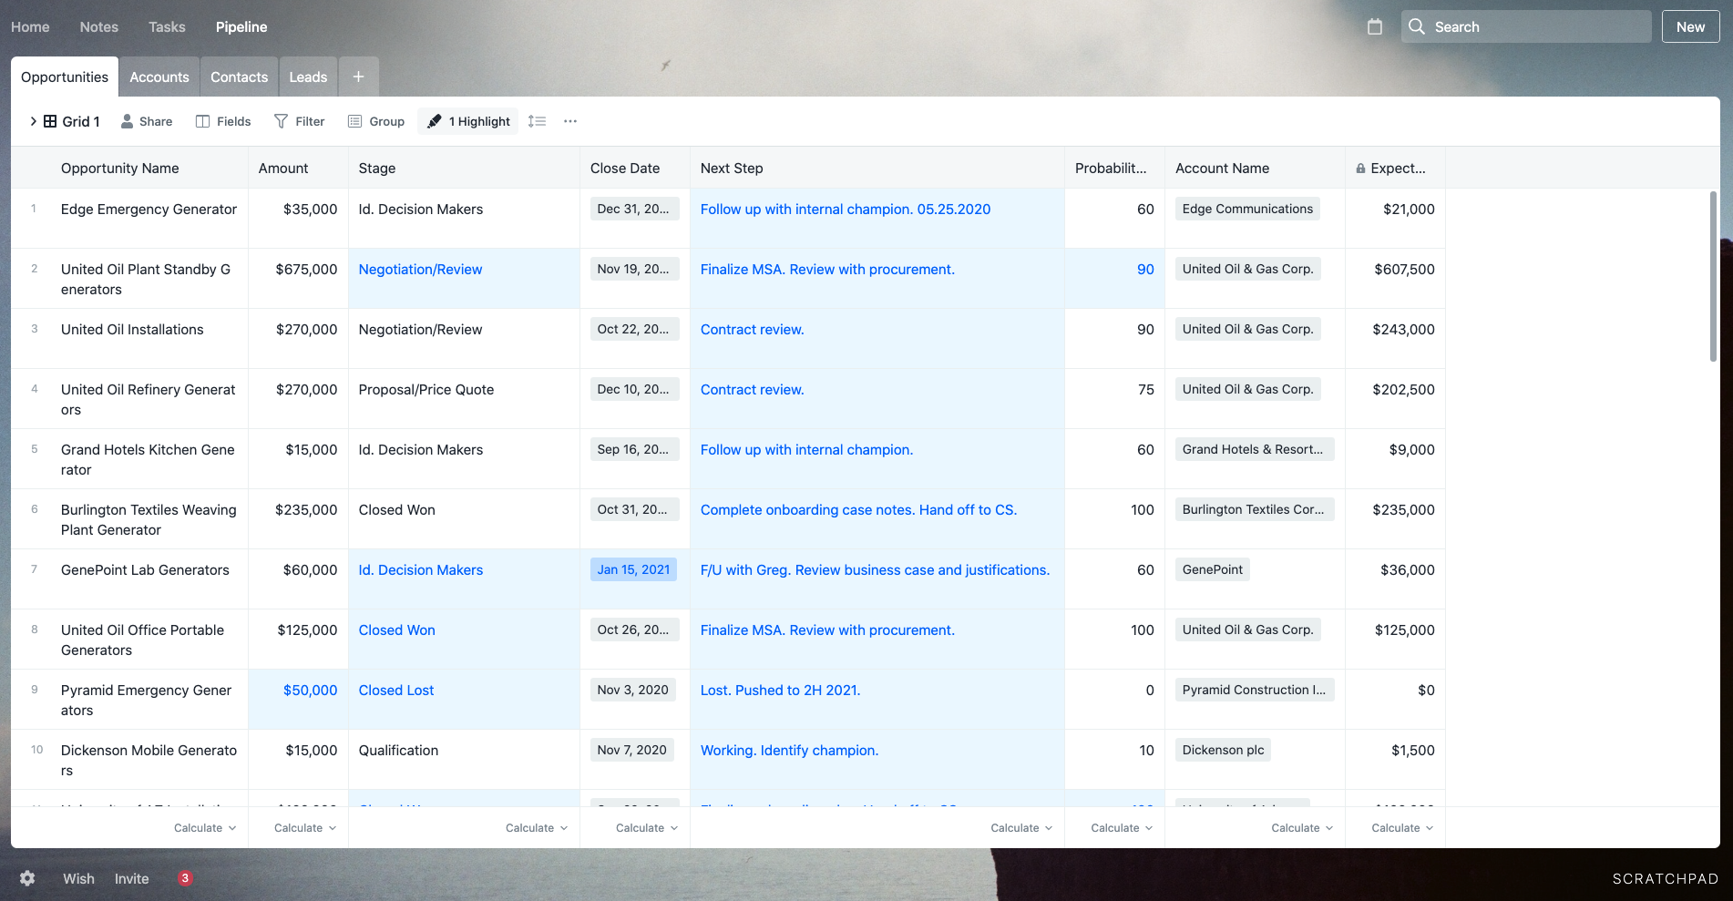Click the Filter funnel icon
This screenshot has height=901, width=1733.
pos(281,121)
